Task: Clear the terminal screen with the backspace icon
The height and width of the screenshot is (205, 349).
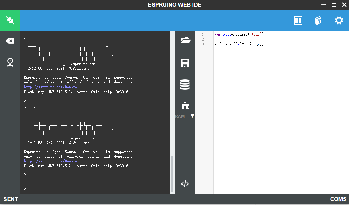Action: pyautogui.click(x=10, y=41)
